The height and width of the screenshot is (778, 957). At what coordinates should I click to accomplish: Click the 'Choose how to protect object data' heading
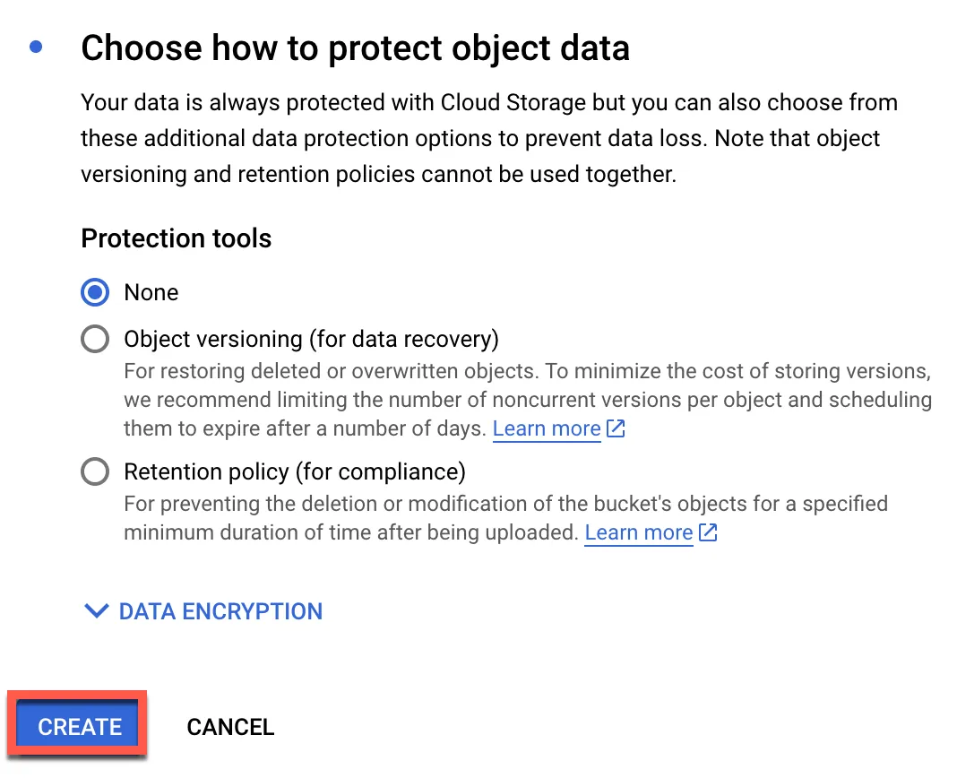(x=355, y=48)
